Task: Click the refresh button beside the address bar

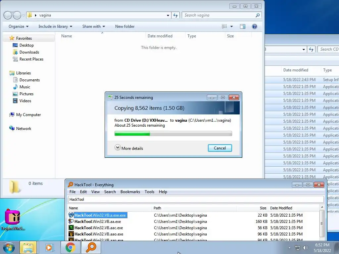Action: [x=175, y=15]
